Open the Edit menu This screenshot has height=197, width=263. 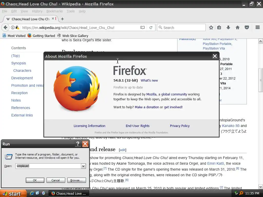[x=14, y=11]
